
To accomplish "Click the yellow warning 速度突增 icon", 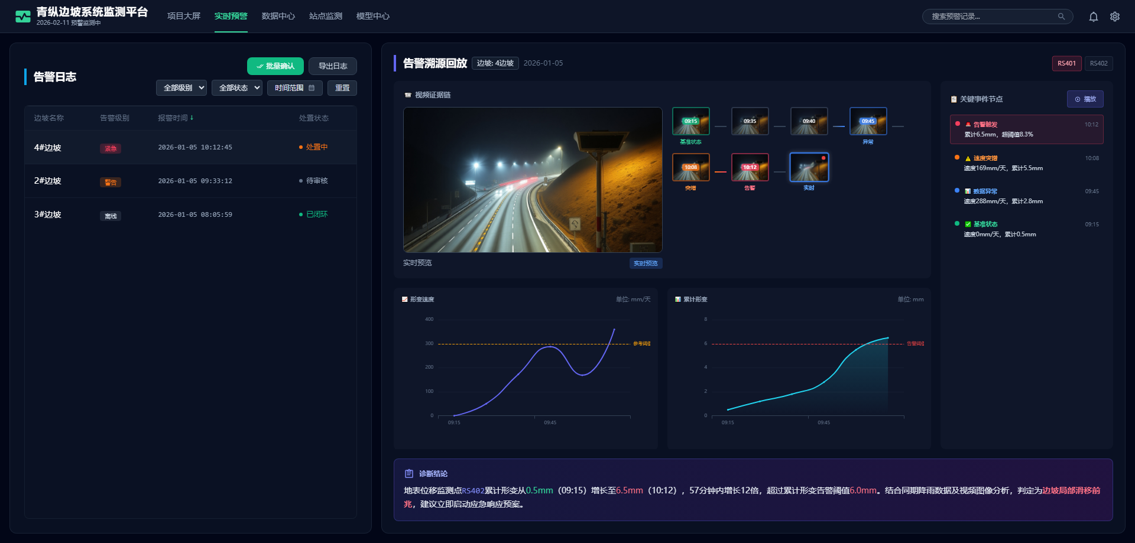I will [968, 158].
